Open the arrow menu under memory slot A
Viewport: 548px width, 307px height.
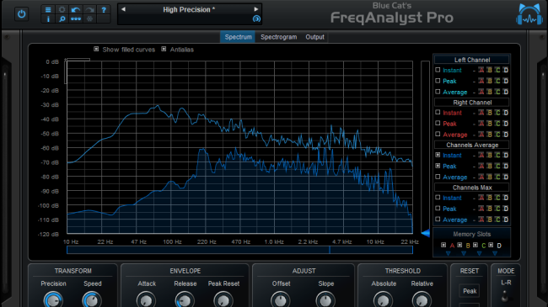pos(448,254)
